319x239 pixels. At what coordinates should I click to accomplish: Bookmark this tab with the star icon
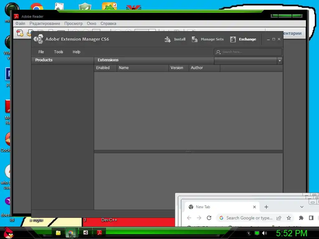coord(289,218)
